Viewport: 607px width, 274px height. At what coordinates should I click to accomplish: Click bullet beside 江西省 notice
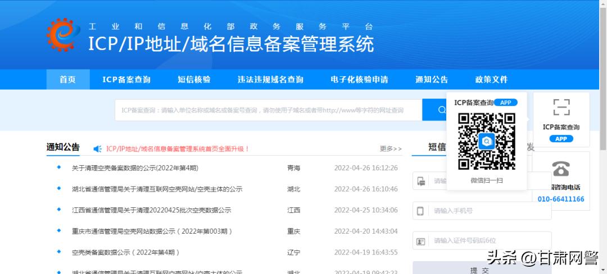click(59, 209)
